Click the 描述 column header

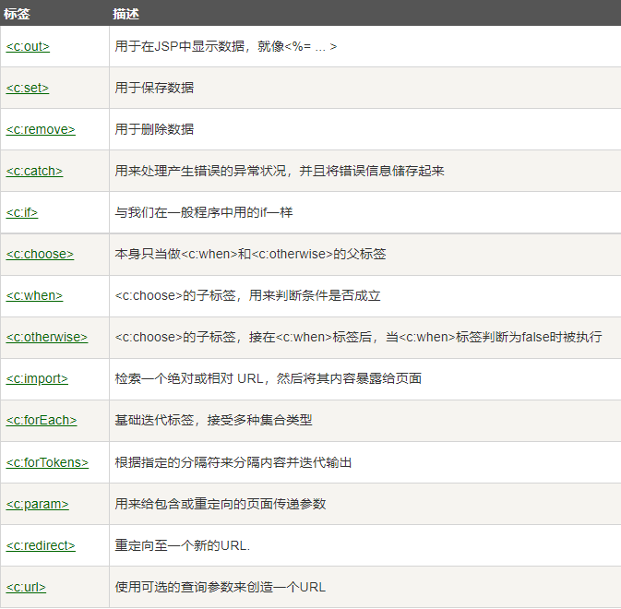tap(126, 15)
